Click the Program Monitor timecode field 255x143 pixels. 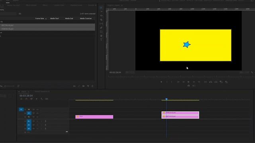point(115,72)
